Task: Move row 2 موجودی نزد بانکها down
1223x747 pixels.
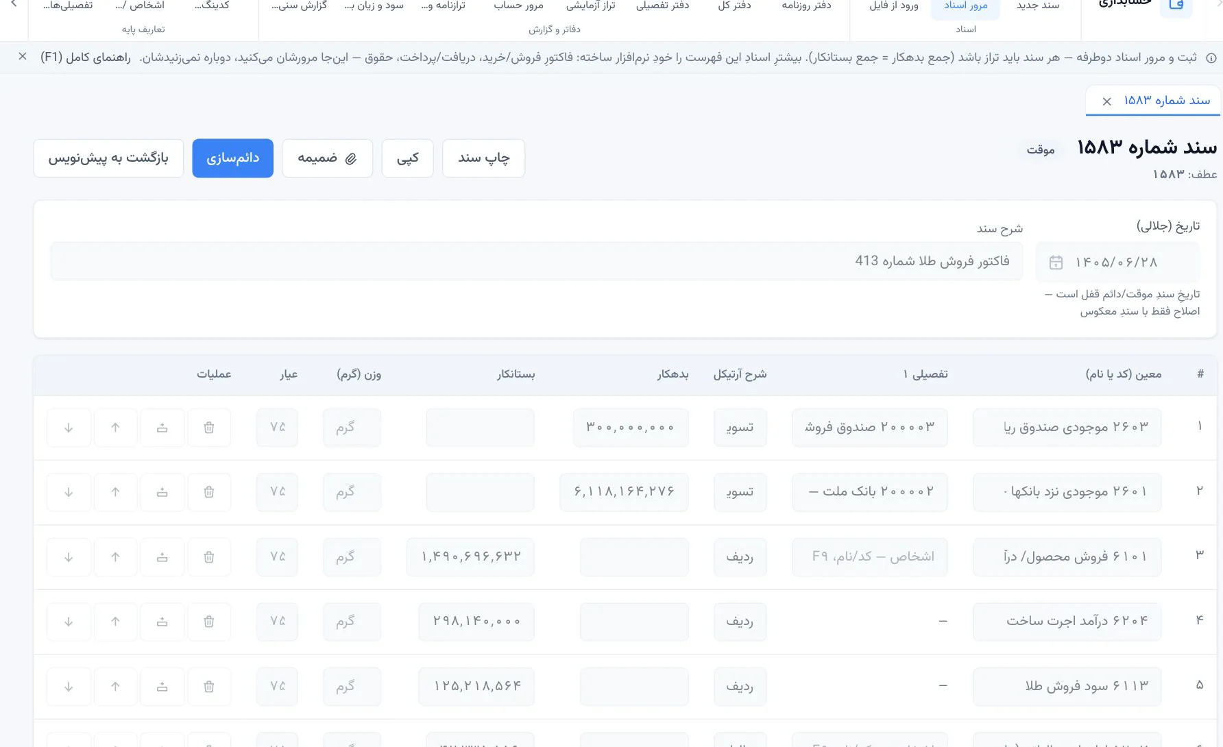Action: coord(69,492)
